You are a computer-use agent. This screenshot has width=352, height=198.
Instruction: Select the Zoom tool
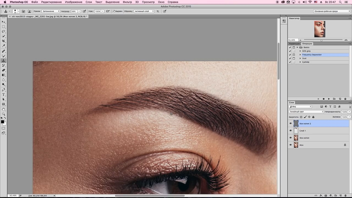[x=4, y=114]
